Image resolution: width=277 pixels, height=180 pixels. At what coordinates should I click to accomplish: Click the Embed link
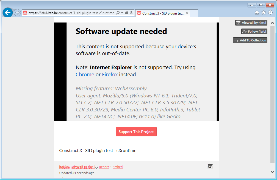click(118, 167)
